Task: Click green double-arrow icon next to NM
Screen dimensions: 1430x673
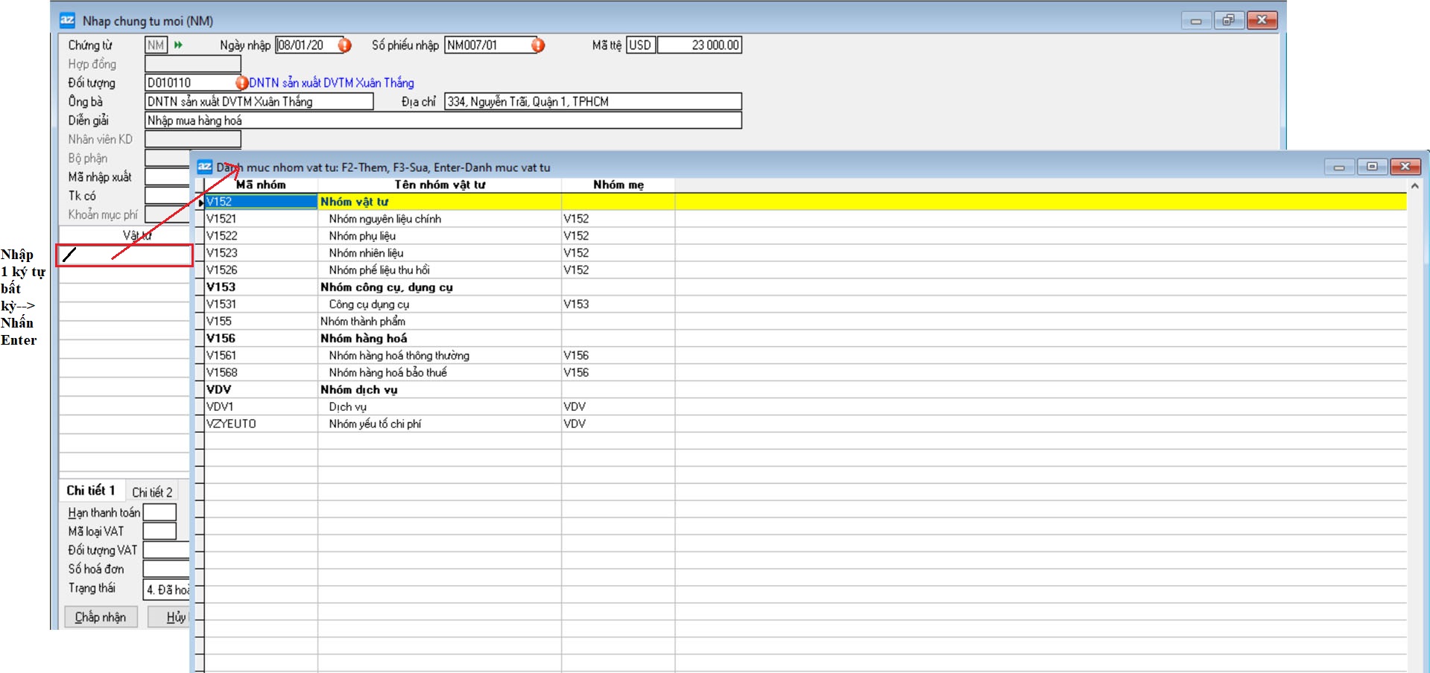Action: (x=179, y=45)
